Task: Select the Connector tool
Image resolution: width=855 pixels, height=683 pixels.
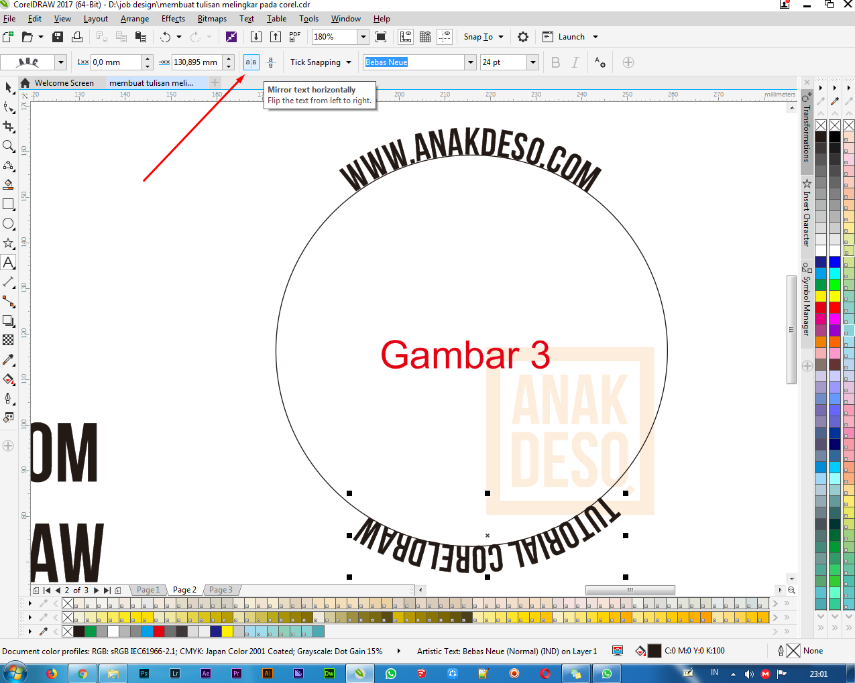Action: point(9,302)
